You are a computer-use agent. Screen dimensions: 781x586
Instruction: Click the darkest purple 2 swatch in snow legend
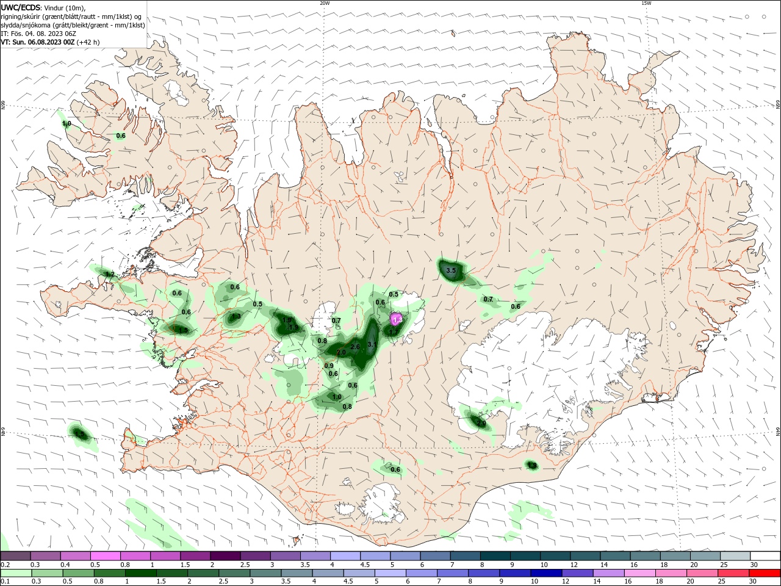point(225,556)
